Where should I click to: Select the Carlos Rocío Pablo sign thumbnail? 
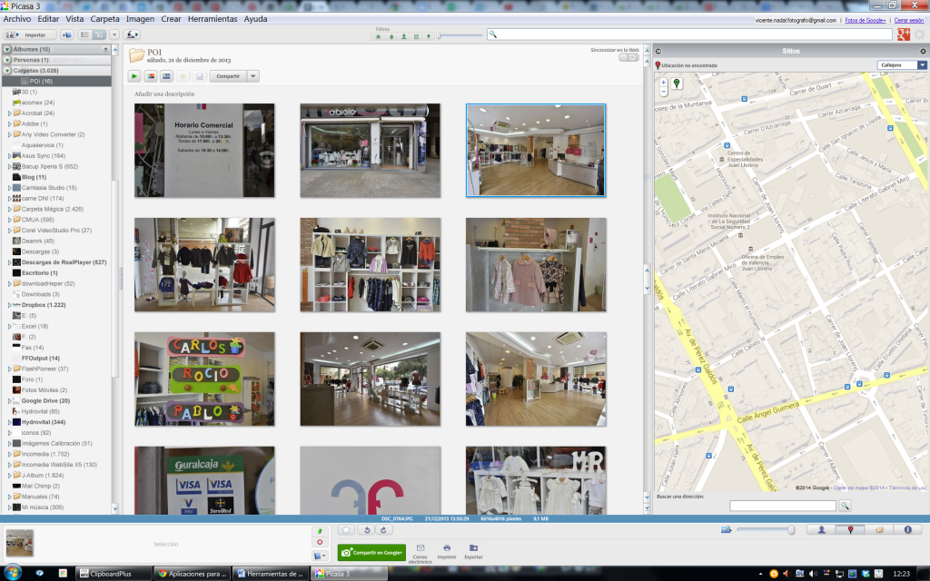point(204,379)
